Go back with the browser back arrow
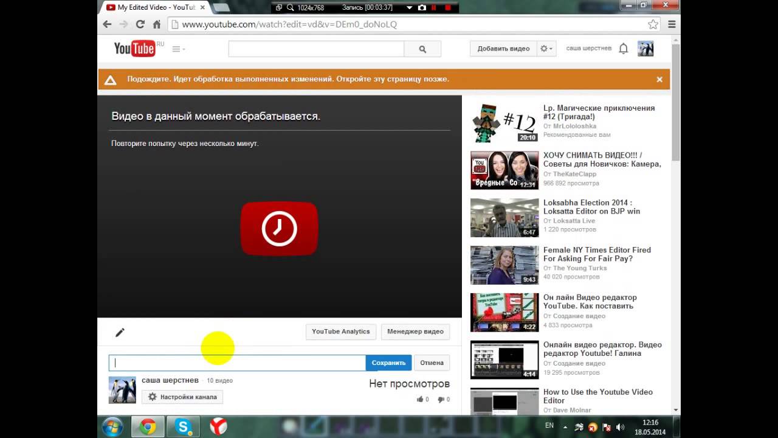This screenshot has height=438, width=778. tap(107, 24)
